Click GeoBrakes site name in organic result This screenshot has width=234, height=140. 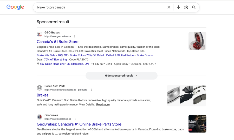(51, 115)
